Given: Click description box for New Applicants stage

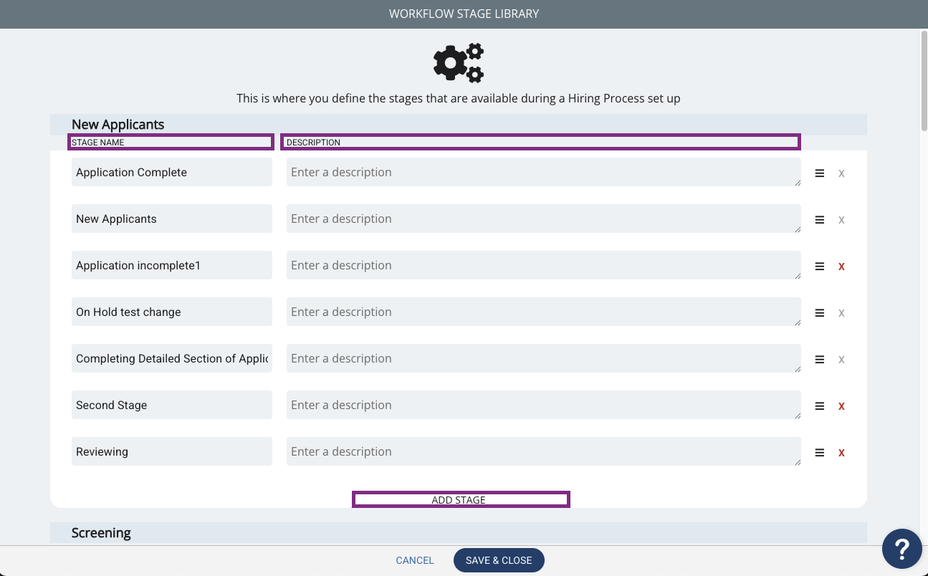Looking at the screenshot, I should tap(544, 219).
